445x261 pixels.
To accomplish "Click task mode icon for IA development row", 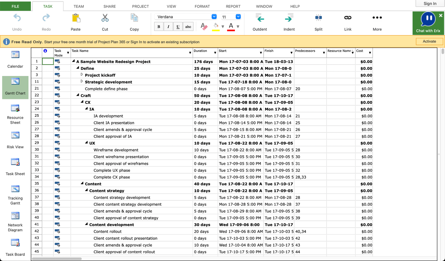I will tap(57, 116).
